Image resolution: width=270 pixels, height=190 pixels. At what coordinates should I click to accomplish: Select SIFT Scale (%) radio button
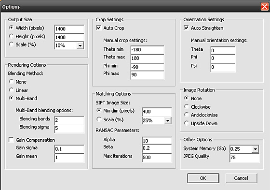coord(99,119)
